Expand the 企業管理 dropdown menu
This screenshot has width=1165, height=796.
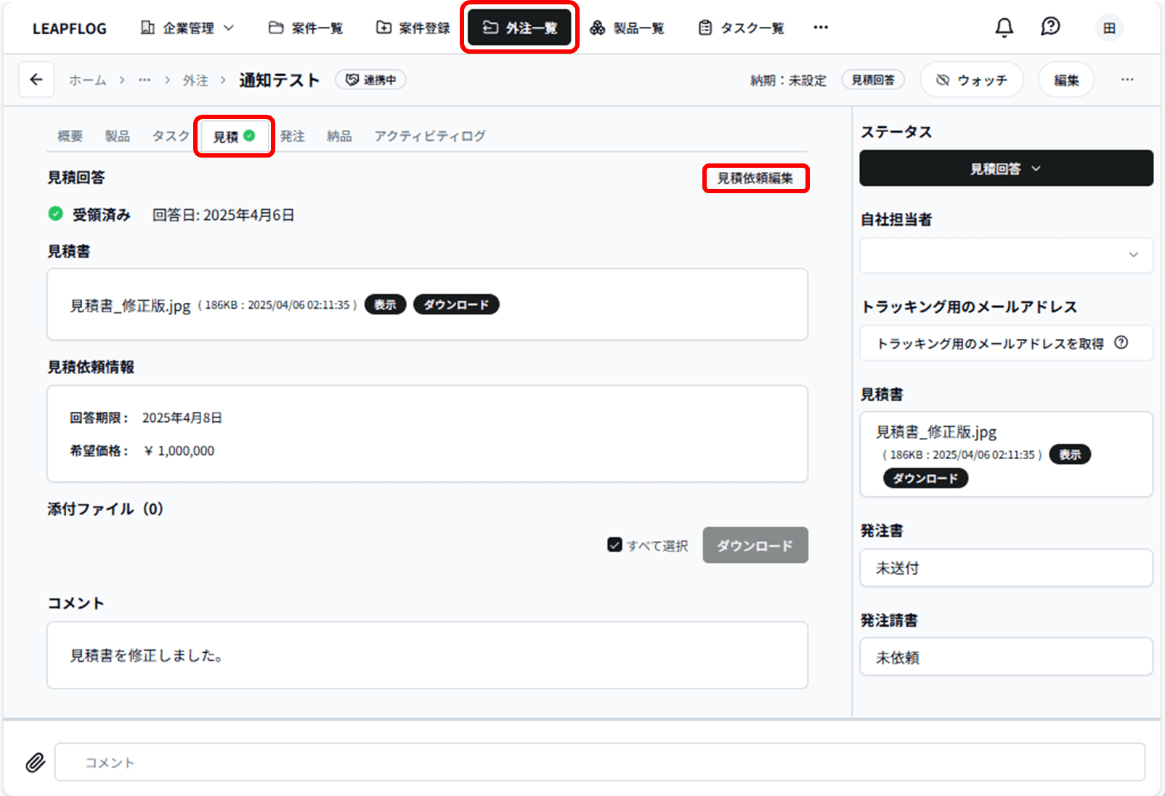pyautogui.click(x=187, y=28)
